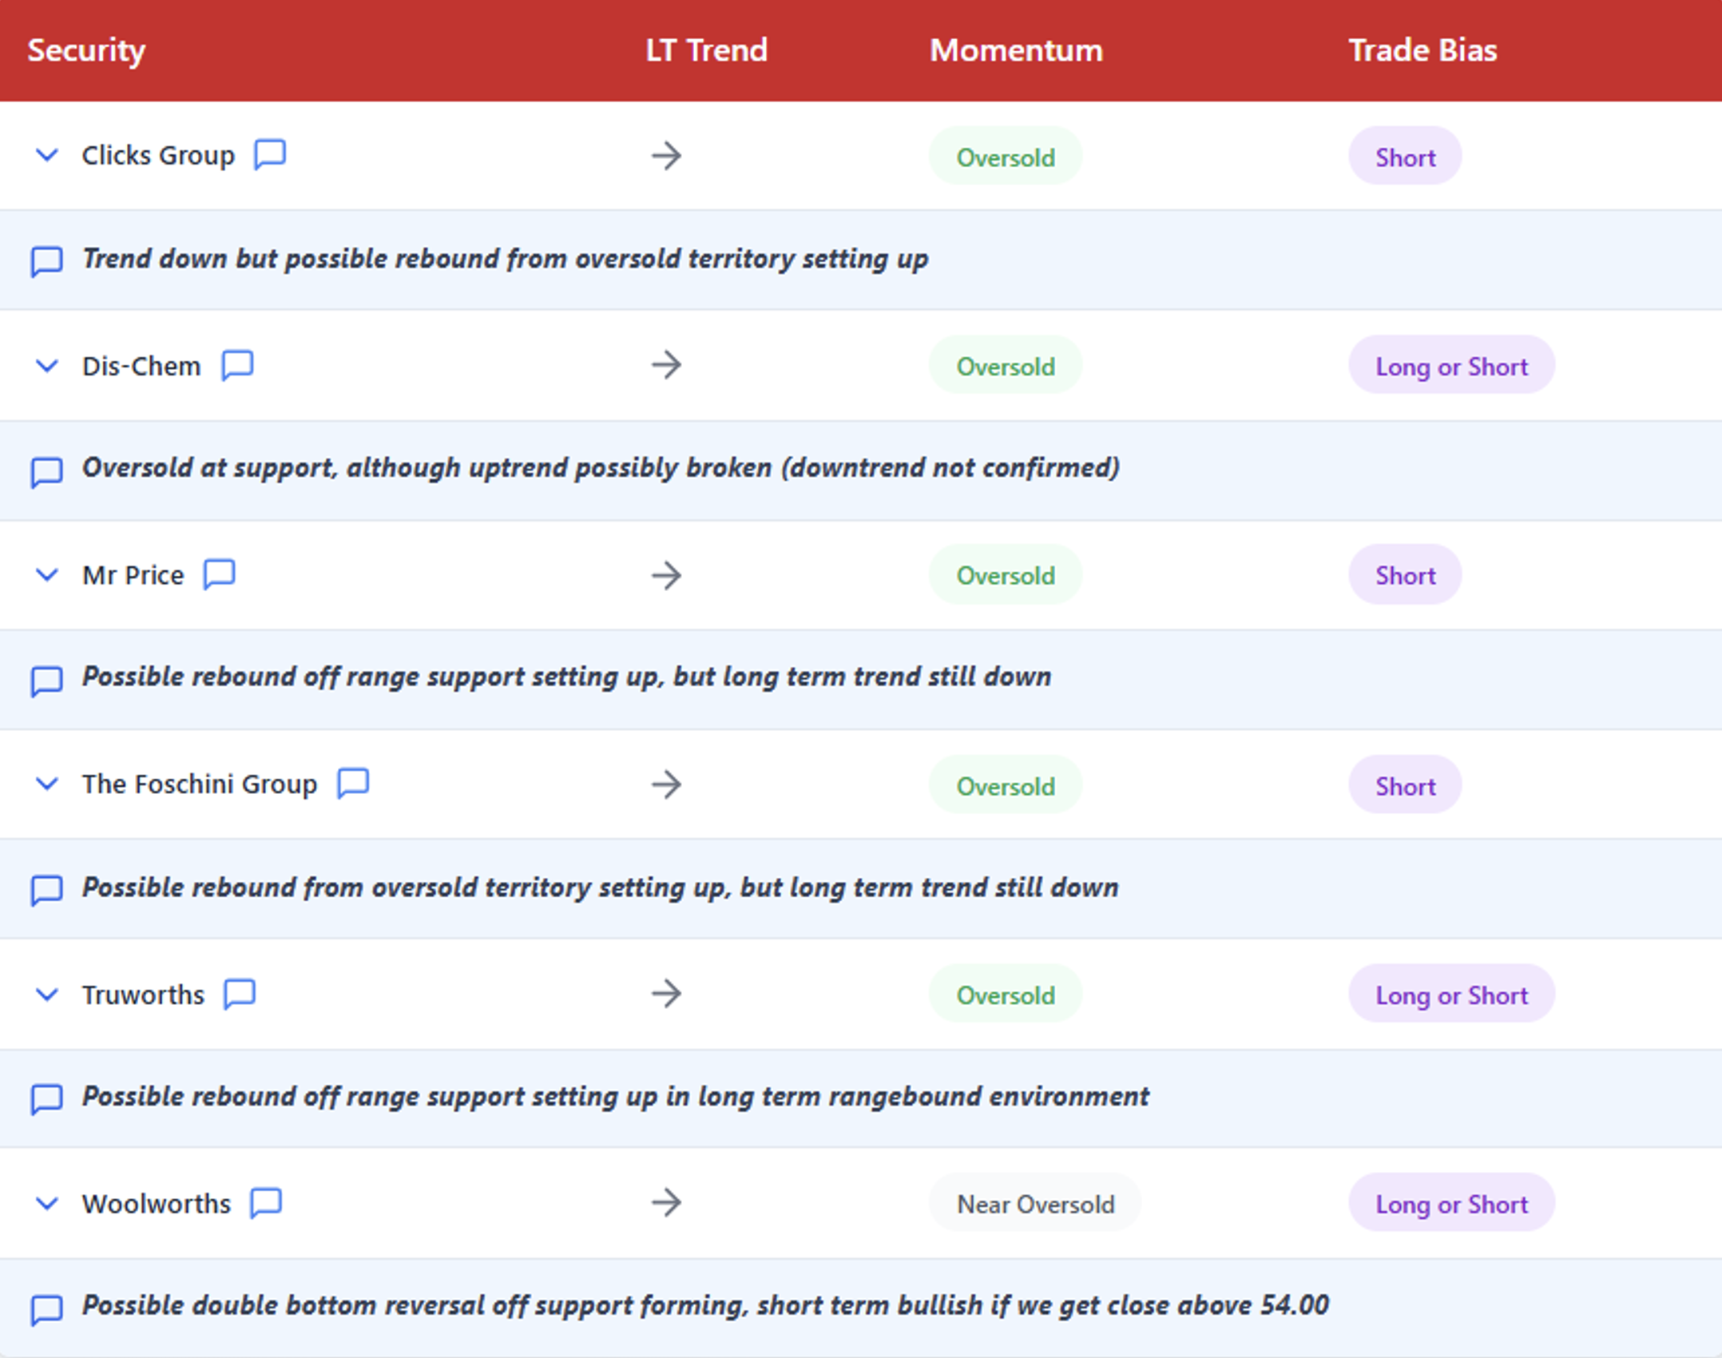Image resolution: width=1722 pixels, height=1358 pixels.
Task: Toggle Woolworths row expansion chevron
Action: 47,1203
